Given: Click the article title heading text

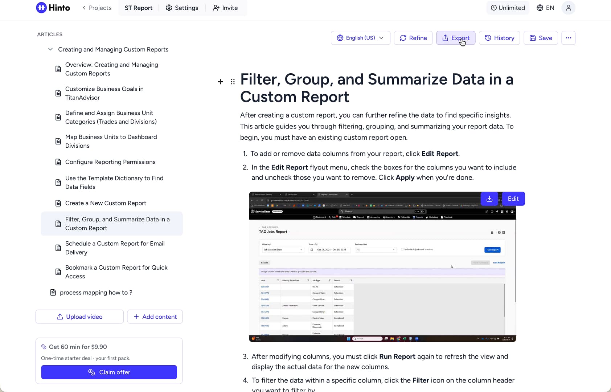Looking at the screenshot, I should pyautogui.click(x=377, y=88).
